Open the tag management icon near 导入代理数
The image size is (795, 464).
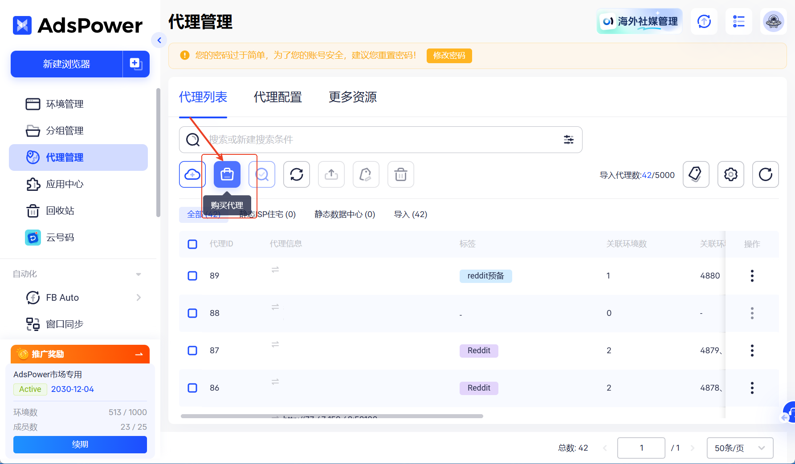click(x=696, y=174)
